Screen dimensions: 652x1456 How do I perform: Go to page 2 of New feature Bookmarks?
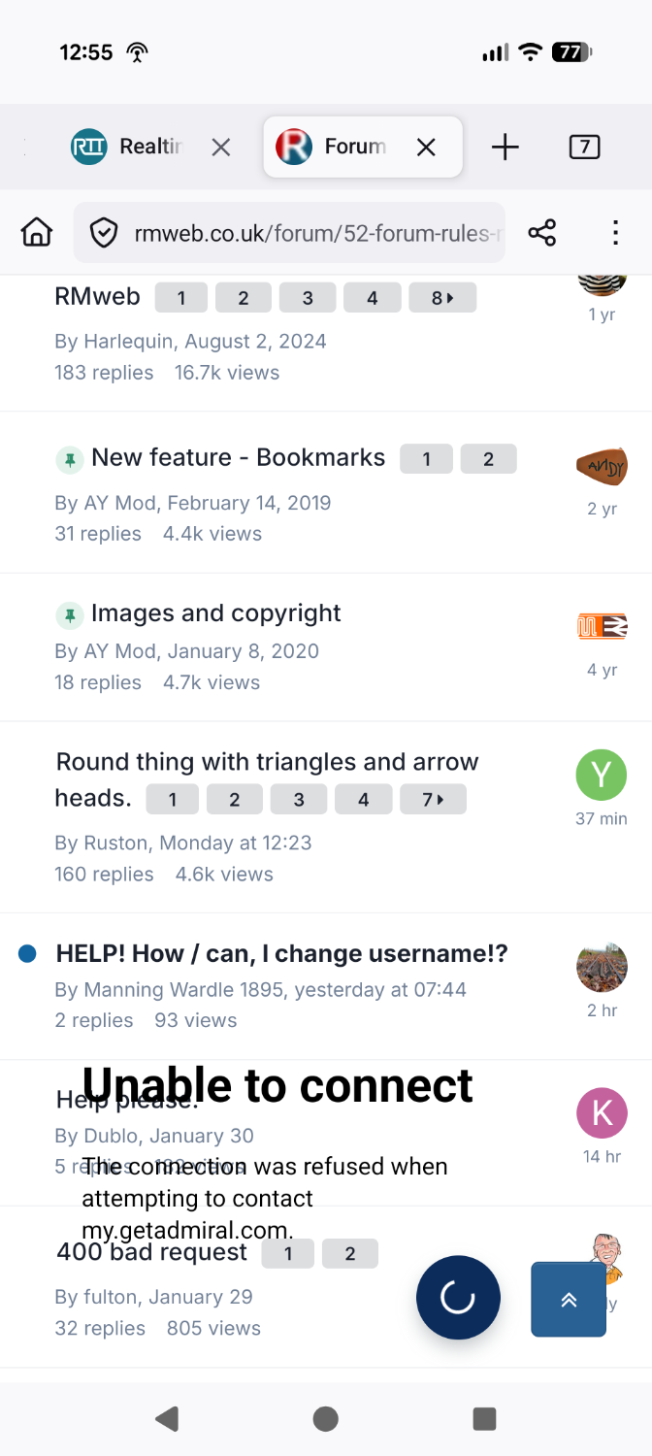click(488, 459)
